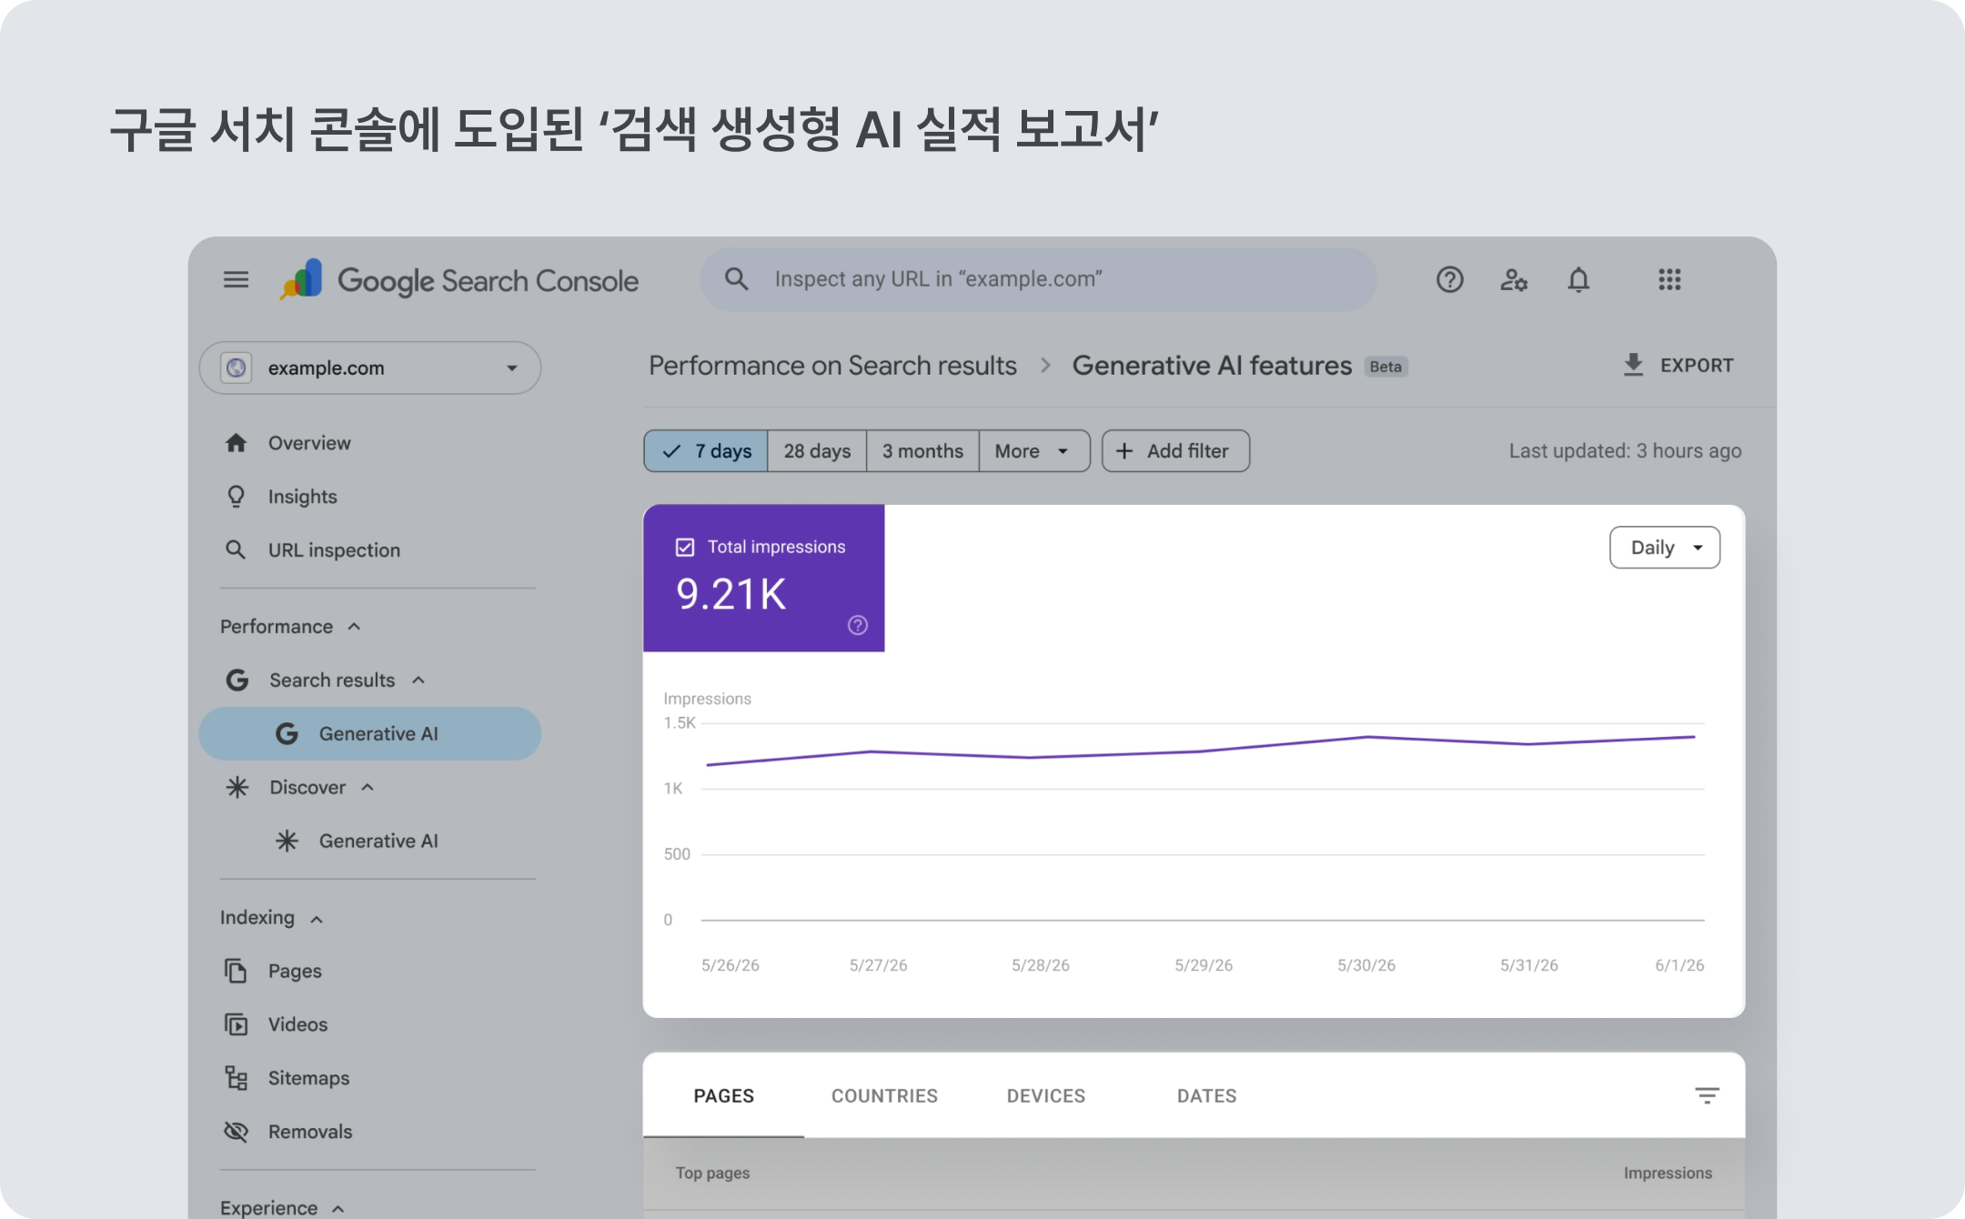Open the example.com property selector dropdown
Viewport: 1965px width, 1219px height.
pyautogui.click(x=370, y=368)
